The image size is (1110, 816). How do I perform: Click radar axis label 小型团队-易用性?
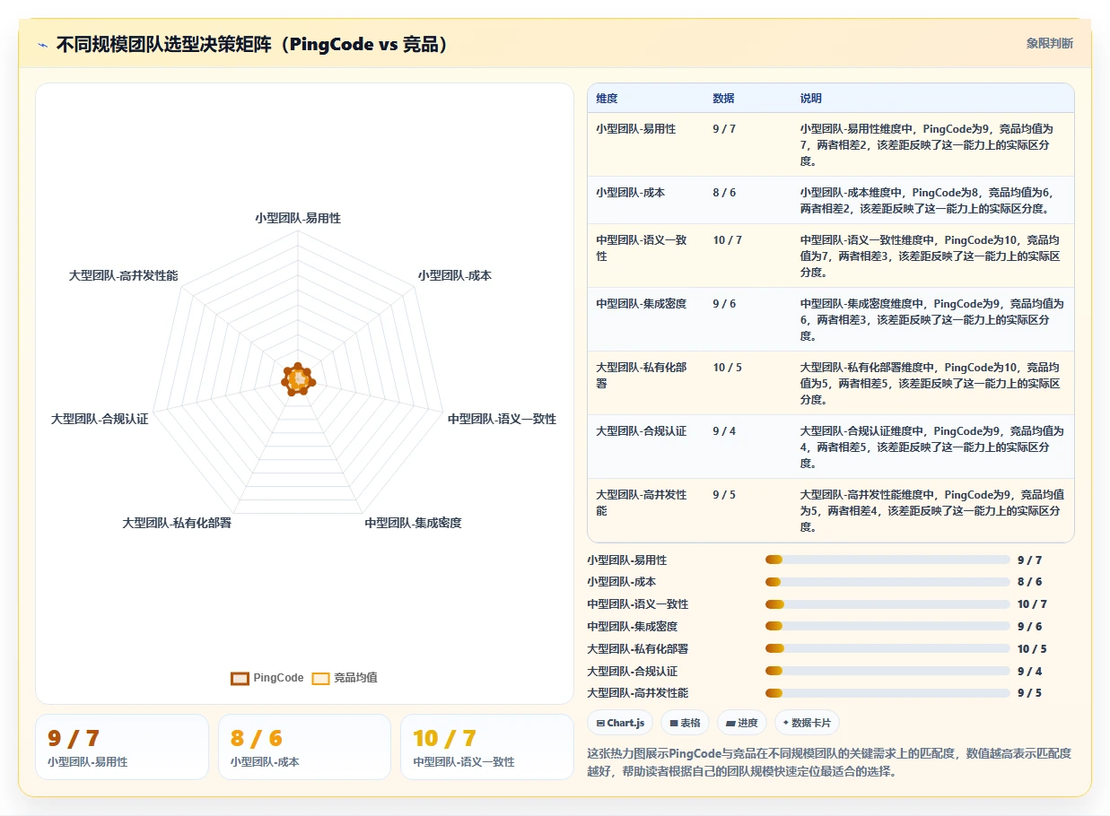click(298, 218)
